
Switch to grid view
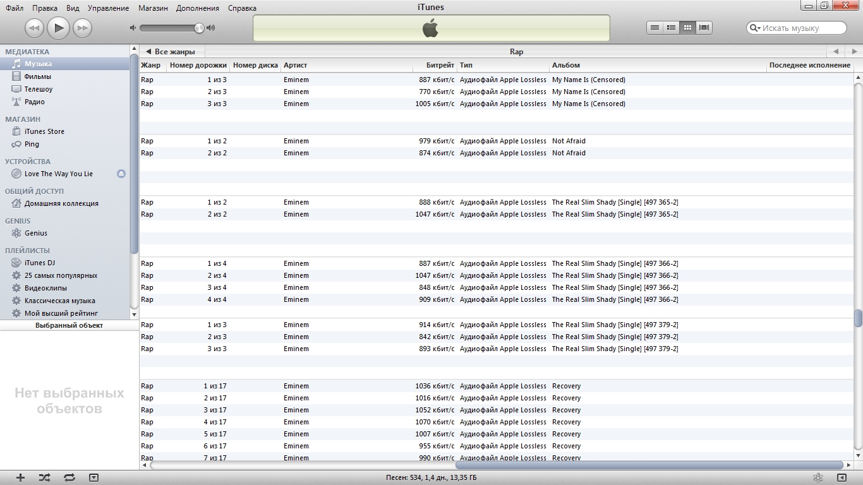point(687,28)
